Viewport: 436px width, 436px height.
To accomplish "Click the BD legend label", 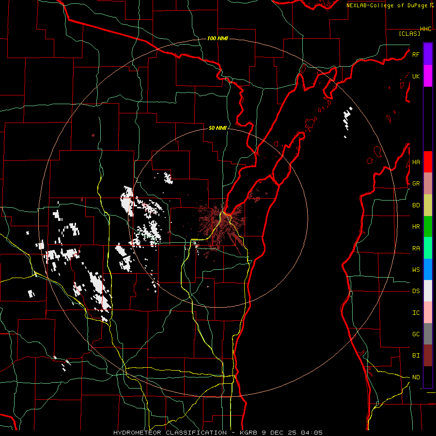I will 416,205.
